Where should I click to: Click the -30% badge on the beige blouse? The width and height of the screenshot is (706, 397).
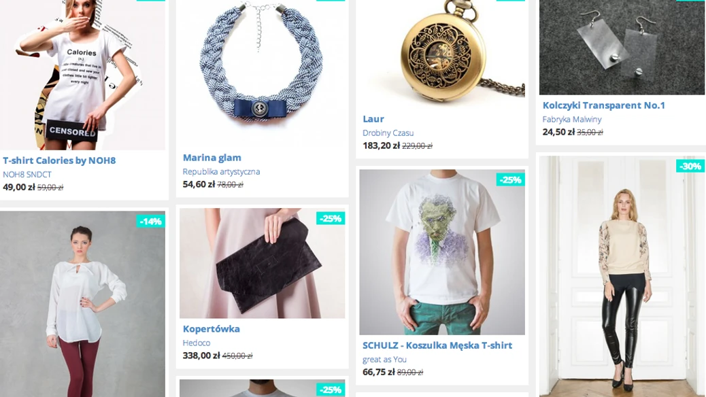click(x=690, y=166)
